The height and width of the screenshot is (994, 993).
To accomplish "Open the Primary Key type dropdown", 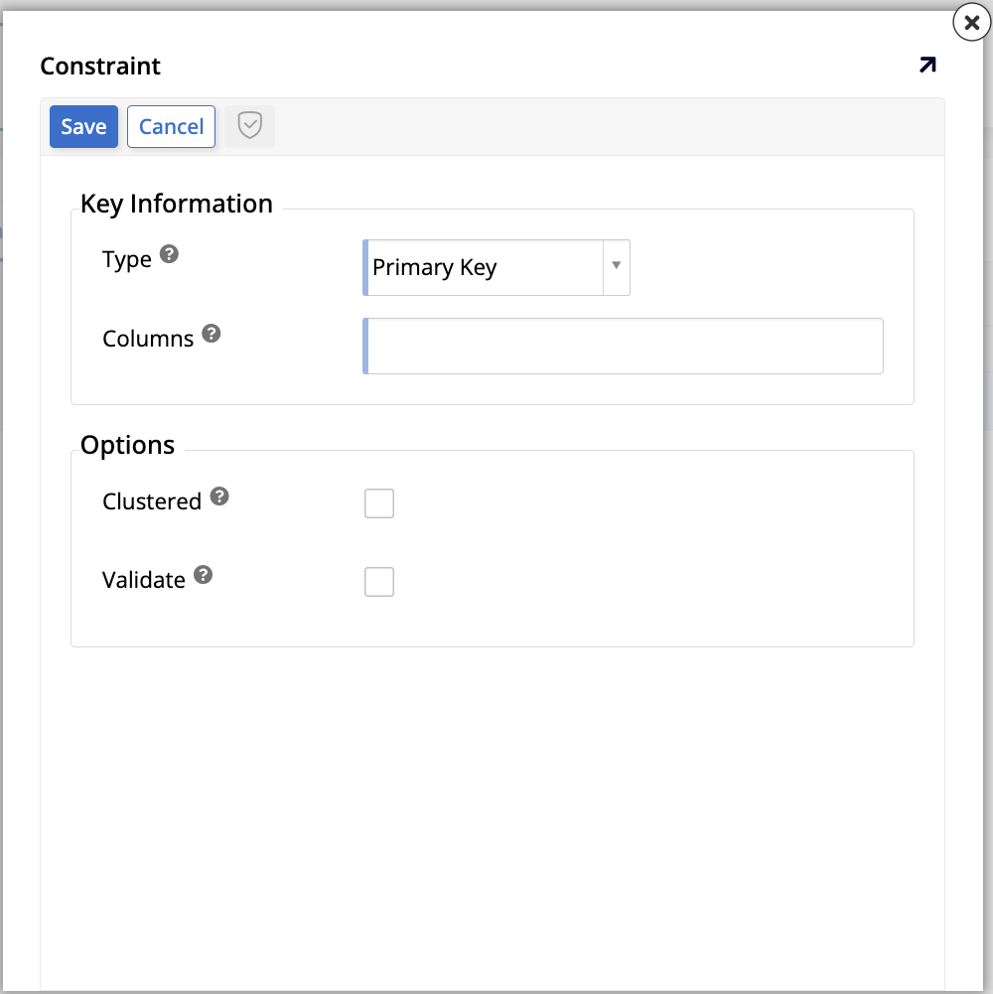I will coord(484,268).
